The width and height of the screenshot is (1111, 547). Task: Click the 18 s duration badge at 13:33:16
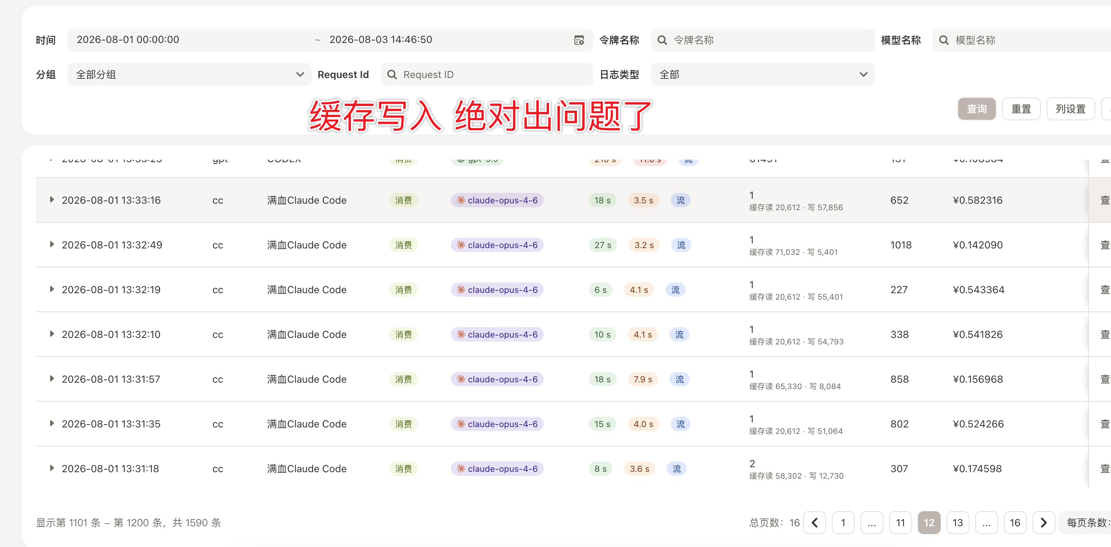[602, 200]
